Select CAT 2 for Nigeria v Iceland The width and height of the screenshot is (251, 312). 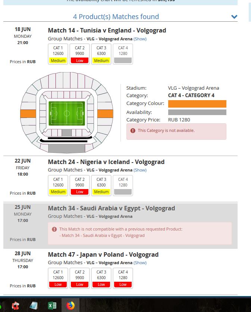point(80,185)
